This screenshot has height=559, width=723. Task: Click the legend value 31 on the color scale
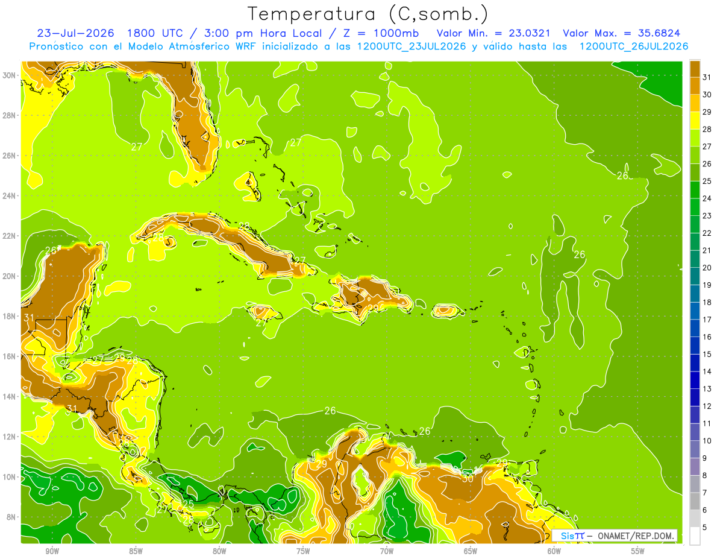(707, 77)
